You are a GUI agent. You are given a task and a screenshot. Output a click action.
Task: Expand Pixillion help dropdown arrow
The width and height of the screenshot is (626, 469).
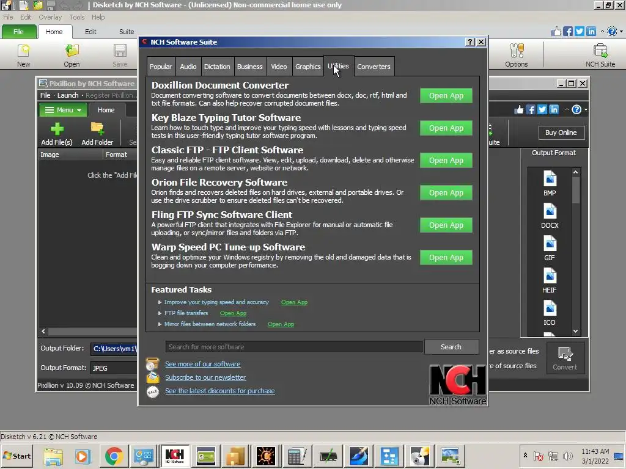[x=586, y=109]
